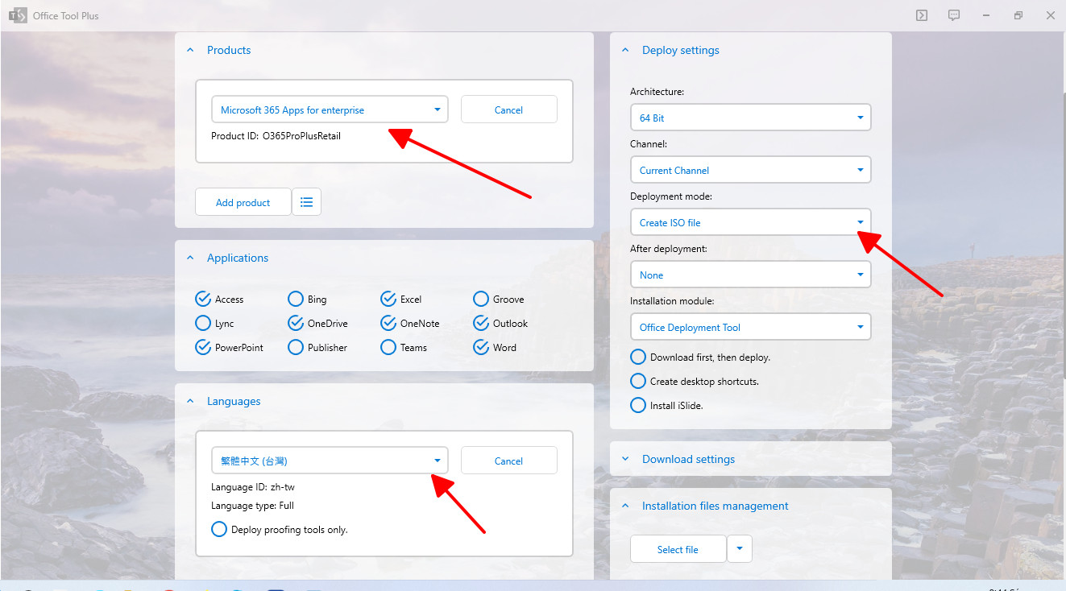1066x591 pixels.
Task: Restore down the Office Tool Plus window
Action: click(1018, 15)
